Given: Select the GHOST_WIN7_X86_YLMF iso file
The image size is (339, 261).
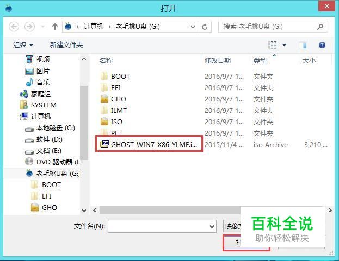Looking at the screenshot, I should (149, 144).
